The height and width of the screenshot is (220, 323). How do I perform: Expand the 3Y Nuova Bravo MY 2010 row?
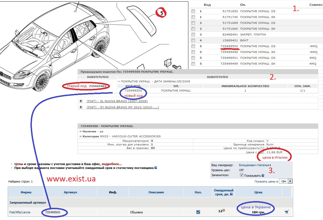81,107
